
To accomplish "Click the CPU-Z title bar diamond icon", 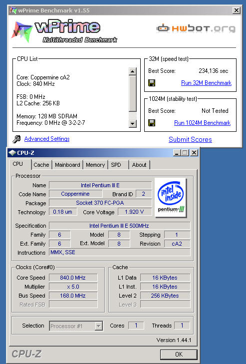I will [12, 153].
